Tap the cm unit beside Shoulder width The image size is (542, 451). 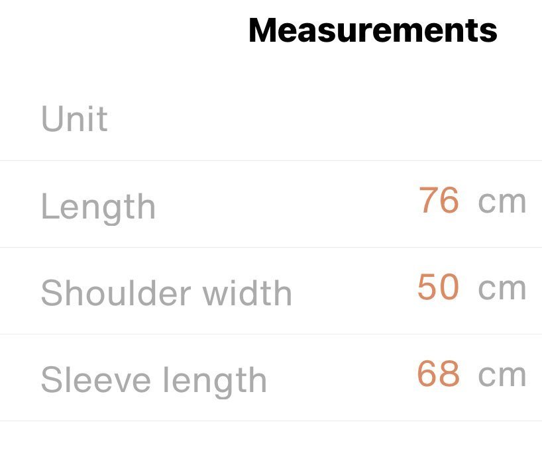502,288
